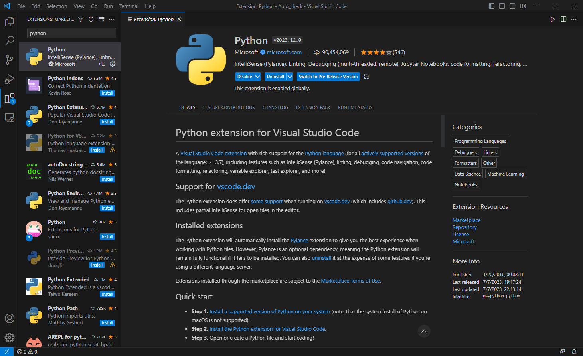Expand the Uninstall dropdown arrow
The image size is (583, 356).
pos(290,77)
